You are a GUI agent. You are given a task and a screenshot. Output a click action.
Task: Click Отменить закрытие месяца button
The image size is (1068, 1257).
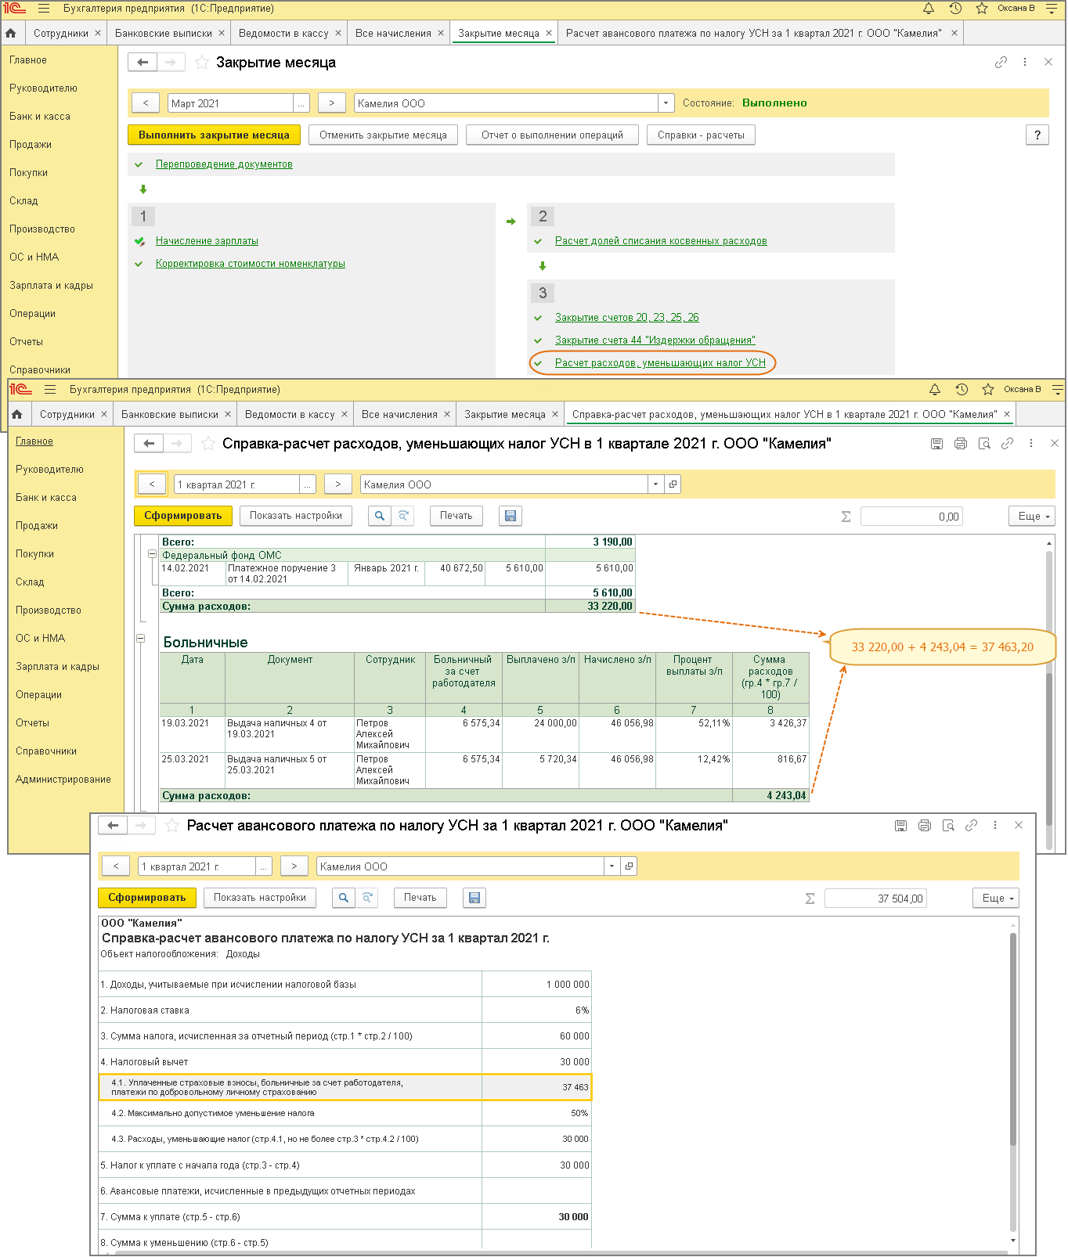(x=383, y=135)
